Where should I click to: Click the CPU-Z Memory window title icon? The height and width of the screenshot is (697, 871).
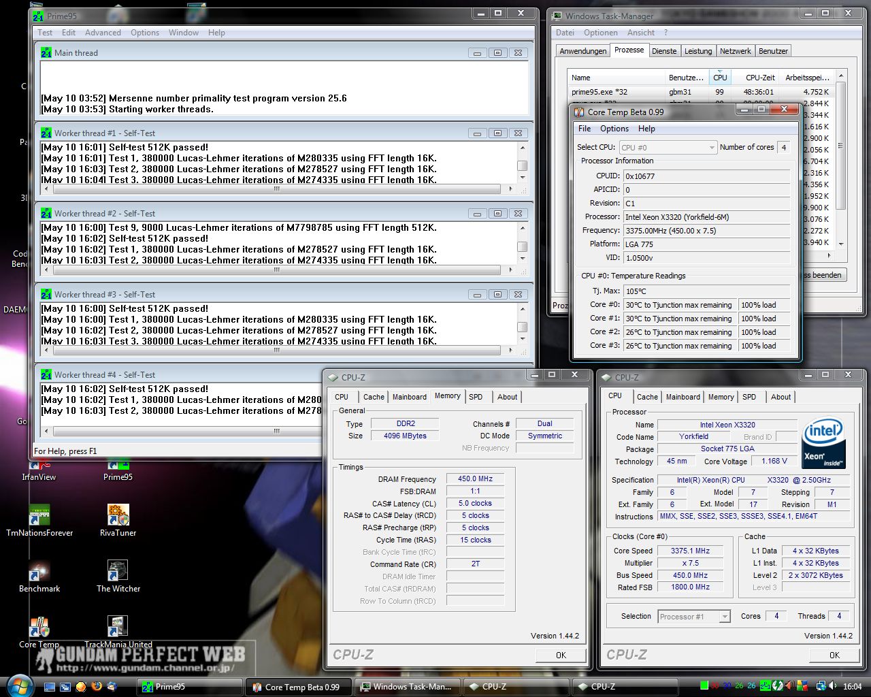333,377
